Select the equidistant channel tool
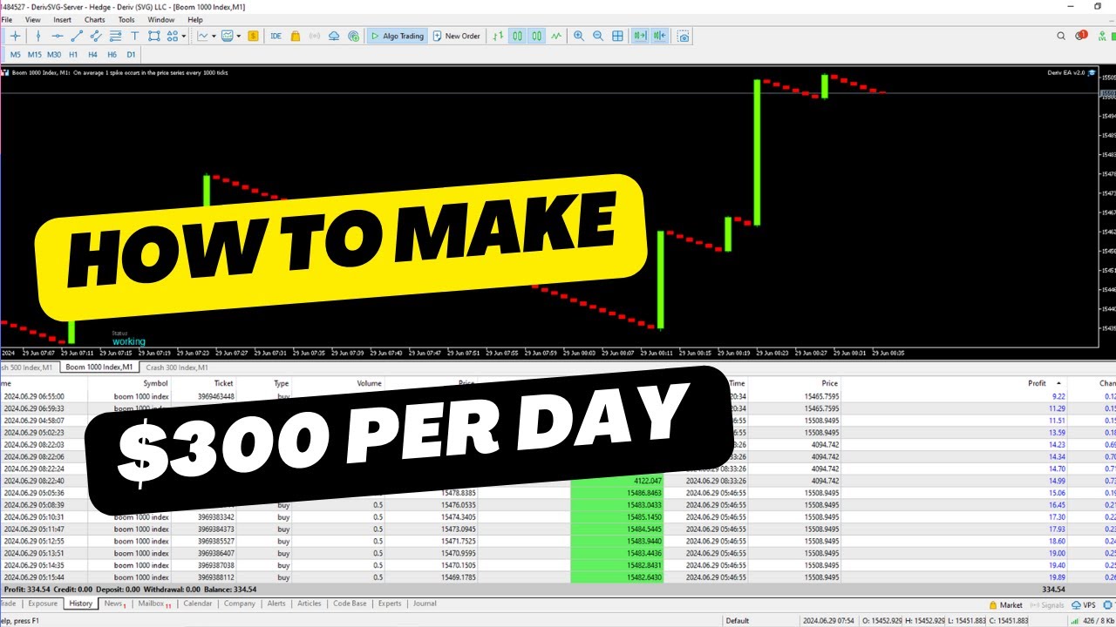Screen dimensions: 1116x627 click(x=96, y=37)
